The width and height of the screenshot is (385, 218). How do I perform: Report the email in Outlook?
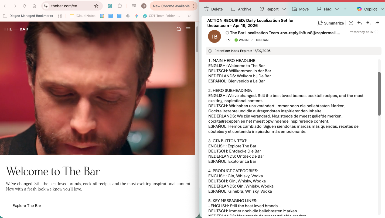click(x=269, y=9)
